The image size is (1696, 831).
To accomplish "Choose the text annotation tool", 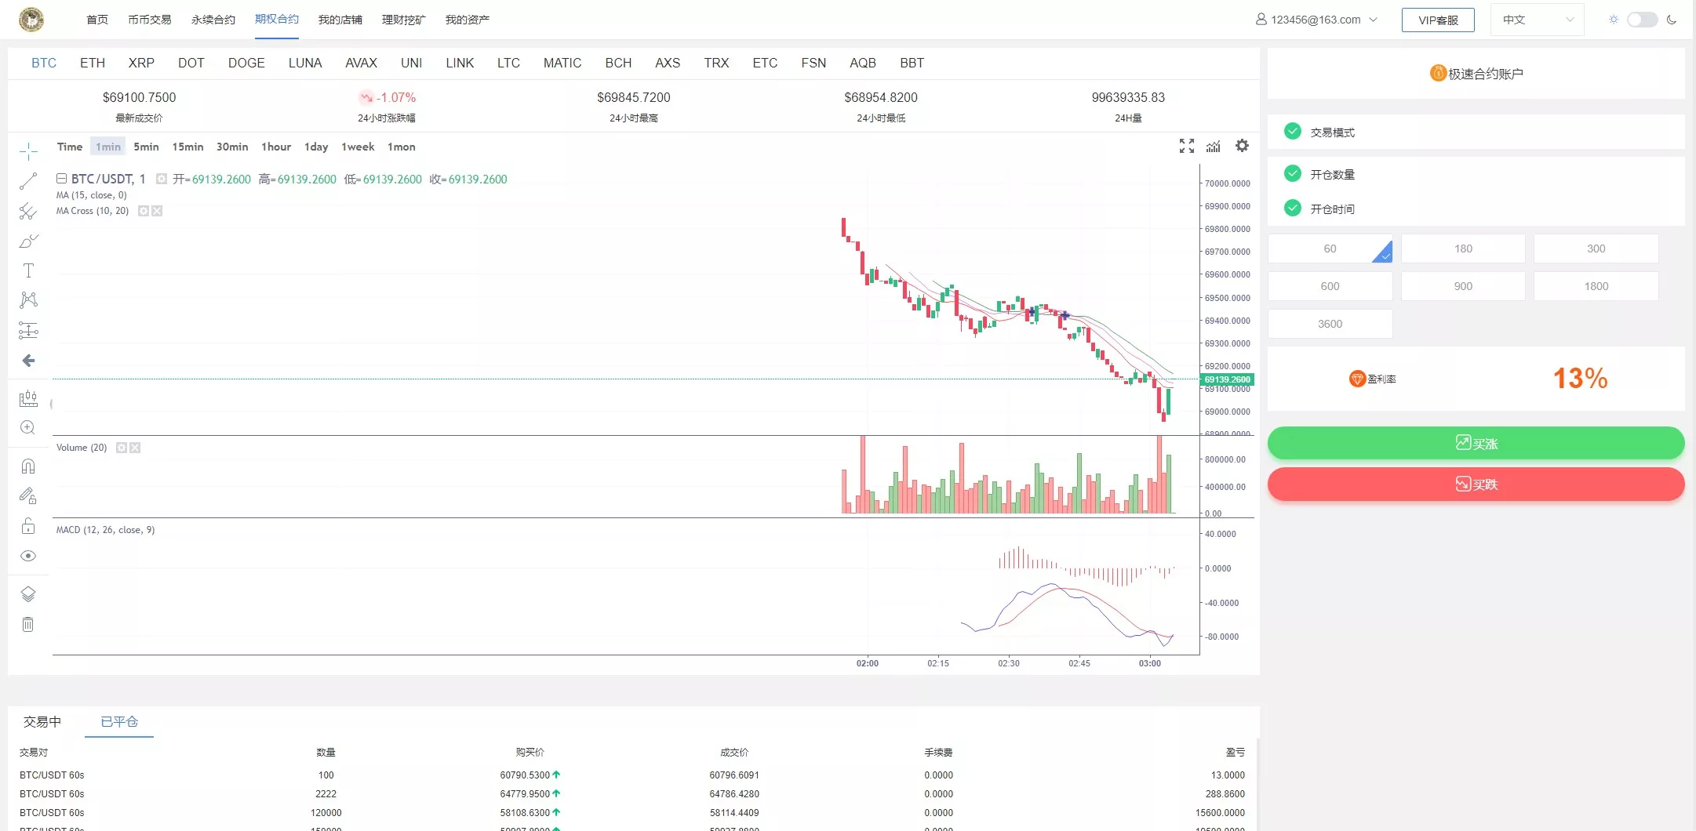I will tap(28, 270).
